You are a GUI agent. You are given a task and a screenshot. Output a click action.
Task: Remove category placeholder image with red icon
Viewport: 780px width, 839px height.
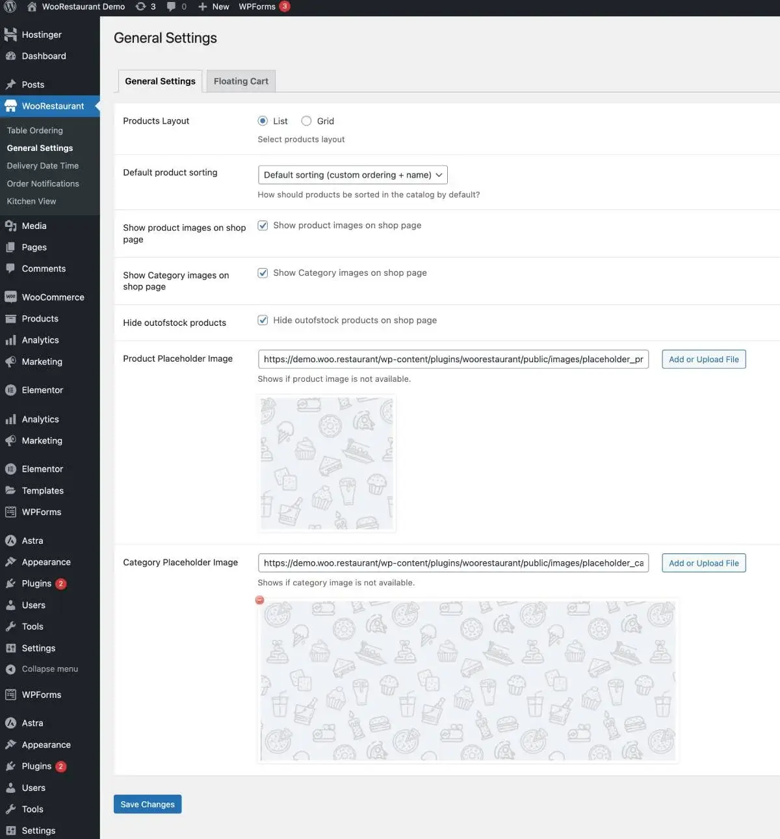tap(260, 600)
